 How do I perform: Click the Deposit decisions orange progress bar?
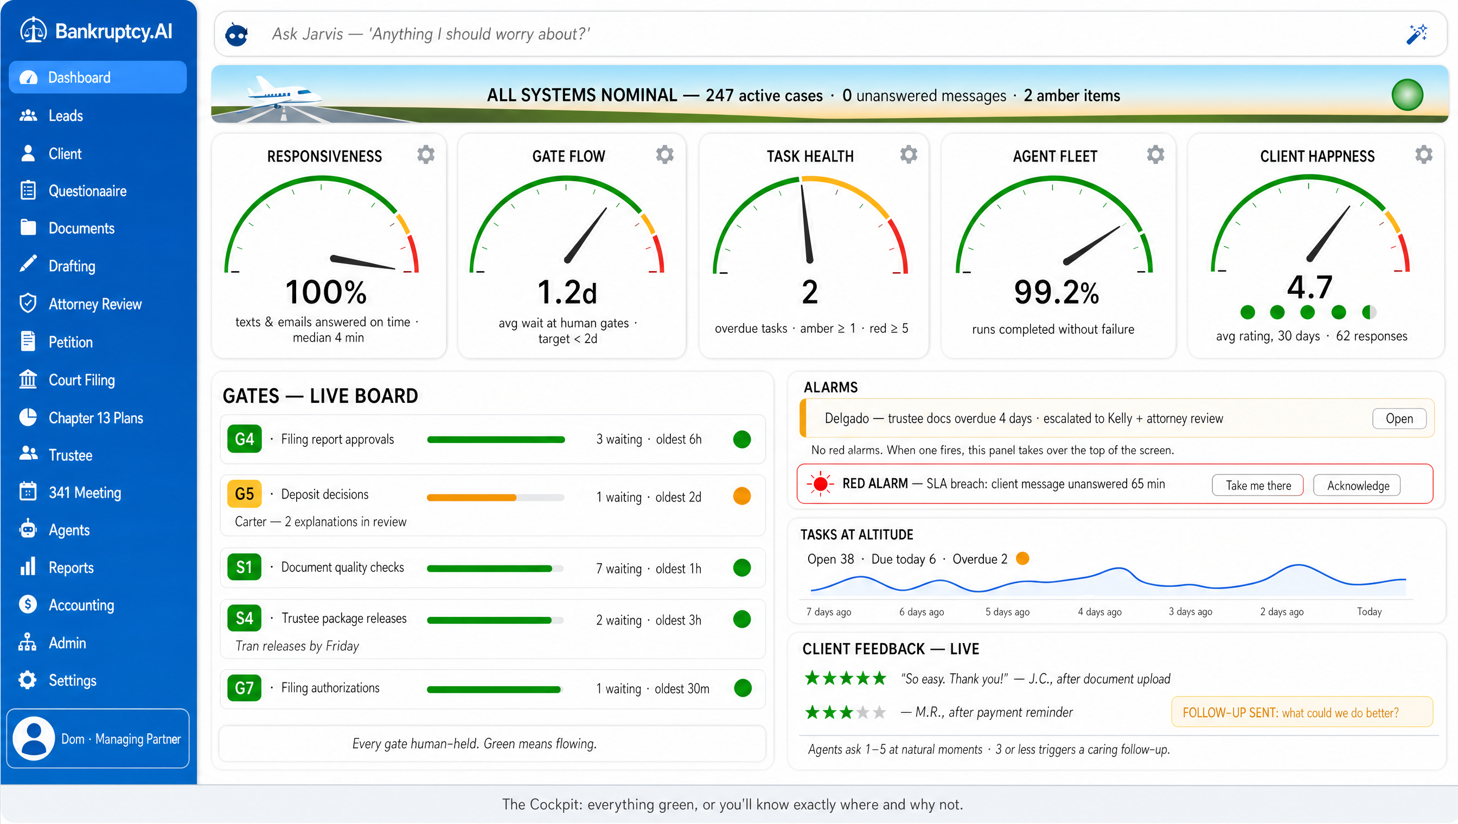[x=495, y=498]
